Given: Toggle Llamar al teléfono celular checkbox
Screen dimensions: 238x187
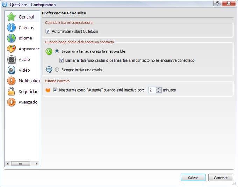Looking at the screenshot, I should click(62, 60).
